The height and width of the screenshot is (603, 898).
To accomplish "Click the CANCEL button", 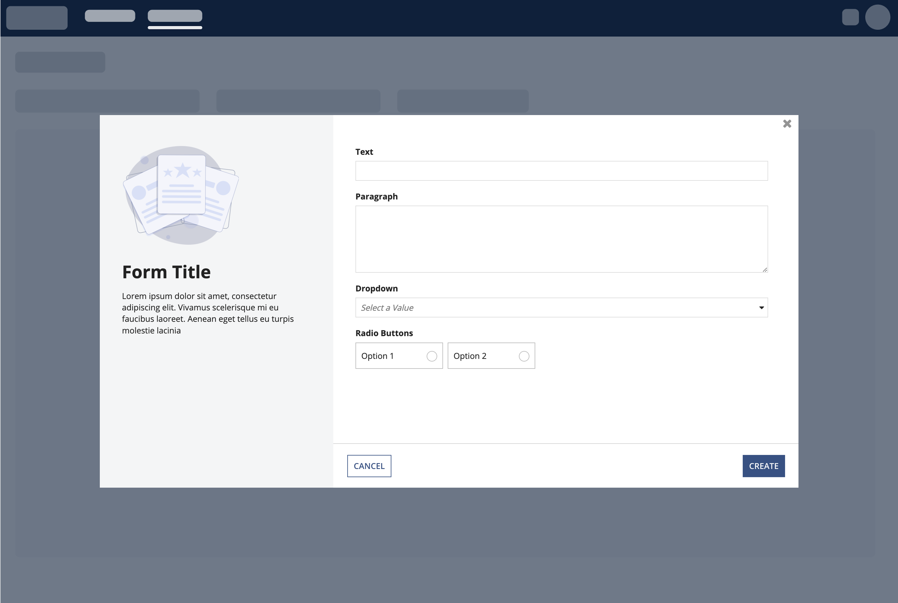I will point(369,466).
